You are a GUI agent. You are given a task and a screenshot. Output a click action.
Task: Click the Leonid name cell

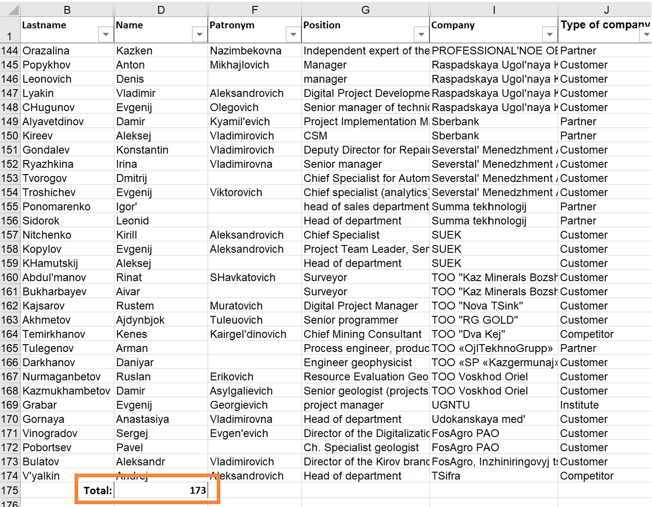(161, 220)
